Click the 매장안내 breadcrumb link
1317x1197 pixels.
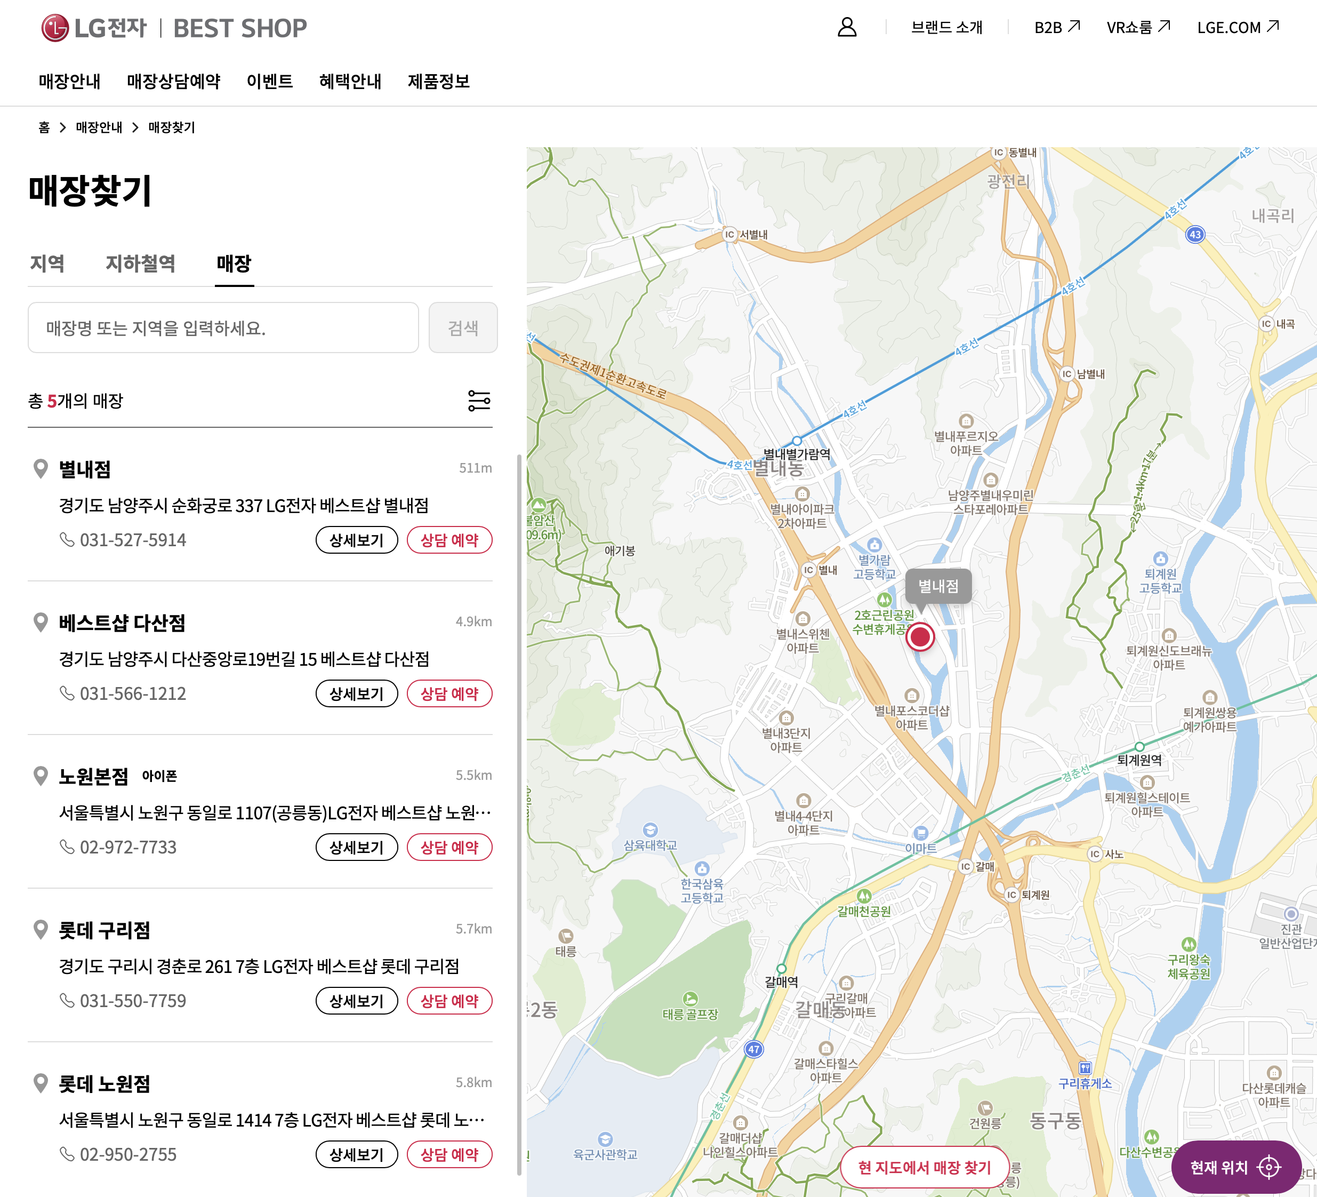(x=99, y=127)
